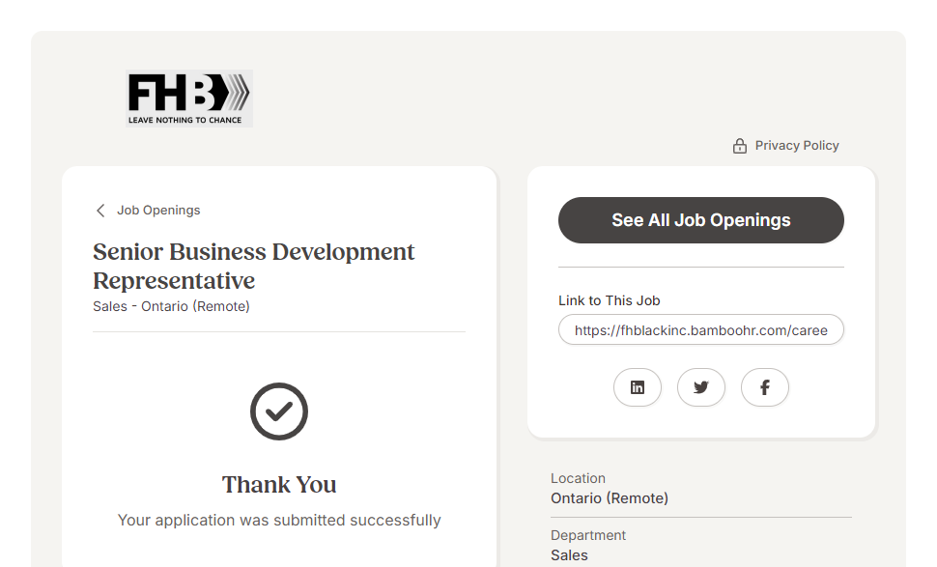This screenshot has width=937, height=567.
Task: Click the success checkmark circle icon
Action: (279, 411)
